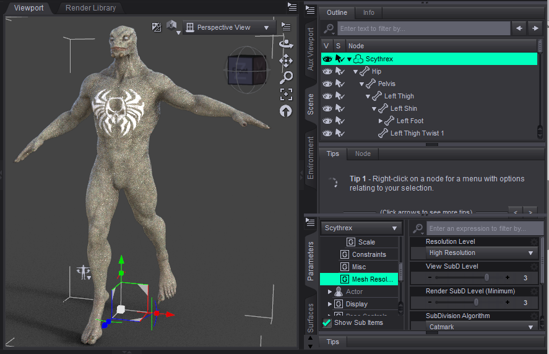The image size is (549, 354).
Task: Click the Frame selection control icon
Action: pyautogui.click(x=286, y=94)
